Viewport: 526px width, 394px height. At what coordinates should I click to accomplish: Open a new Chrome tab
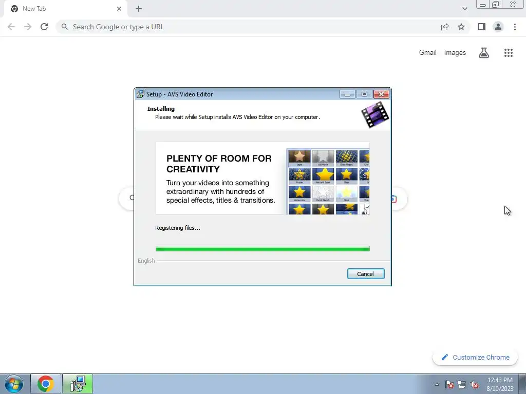point(139,9)
